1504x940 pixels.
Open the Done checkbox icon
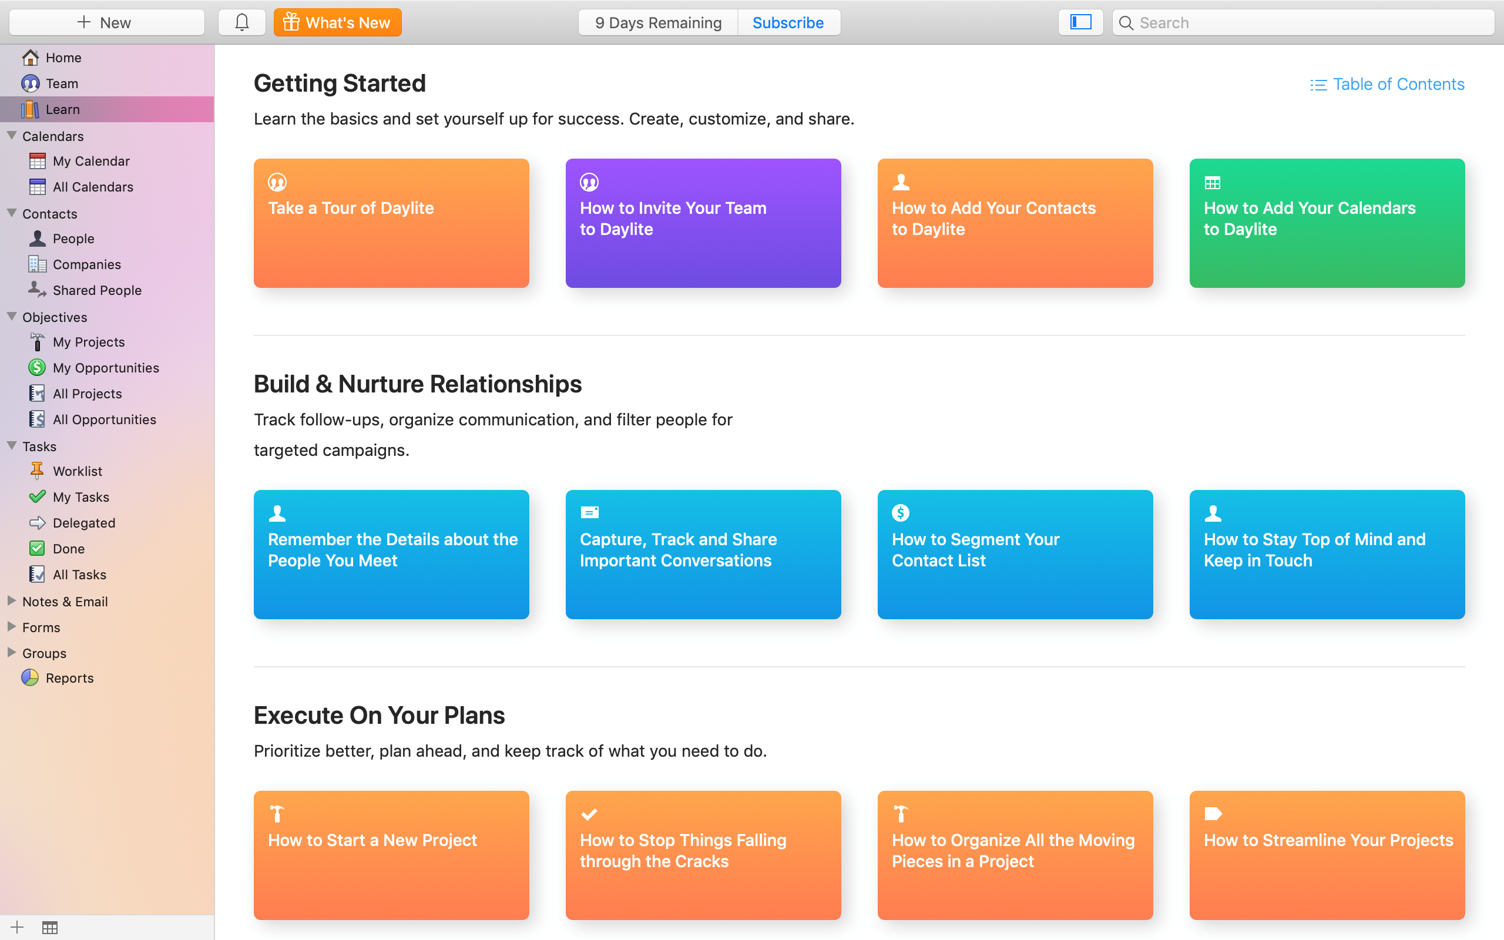pyautogui.click(x=37, y=548)
